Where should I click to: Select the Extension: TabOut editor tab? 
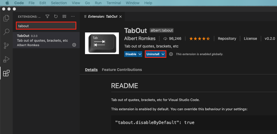coord(103,17)
